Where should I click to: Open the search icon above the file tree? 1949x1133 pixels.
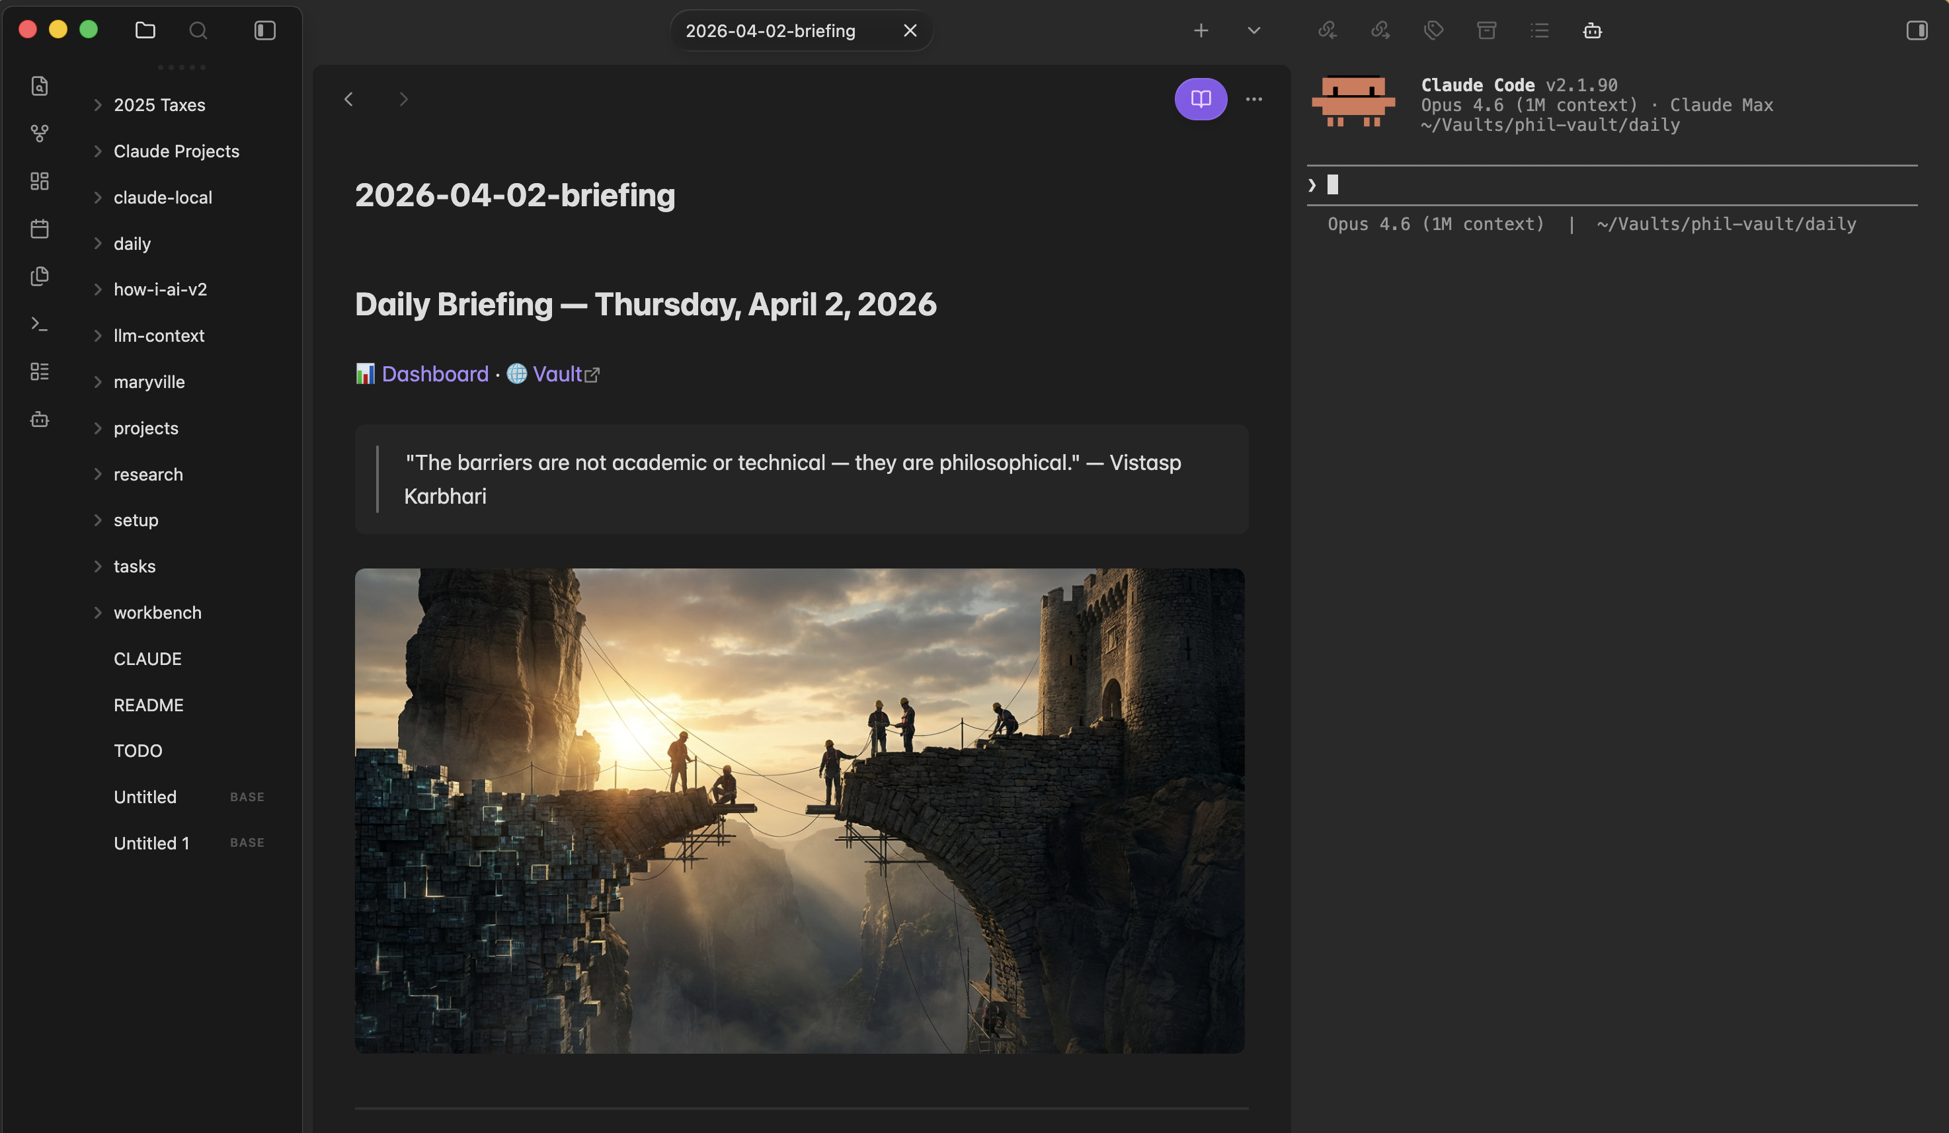click(198, 31)
